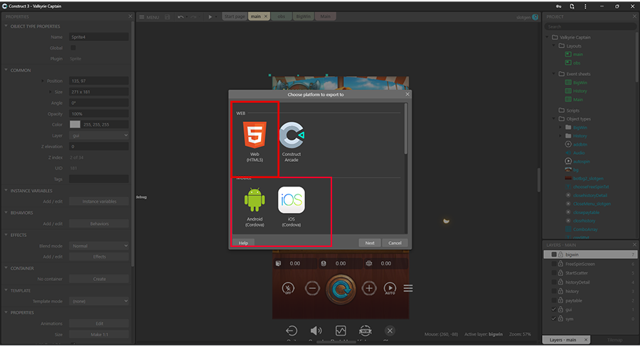Click the white Color swatch in properties
640x347 pixels.
pyautogui.click(x=75, y=124)
